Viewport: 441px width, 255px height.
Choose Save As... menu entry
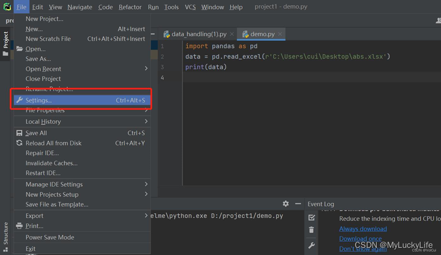[82, 59]
